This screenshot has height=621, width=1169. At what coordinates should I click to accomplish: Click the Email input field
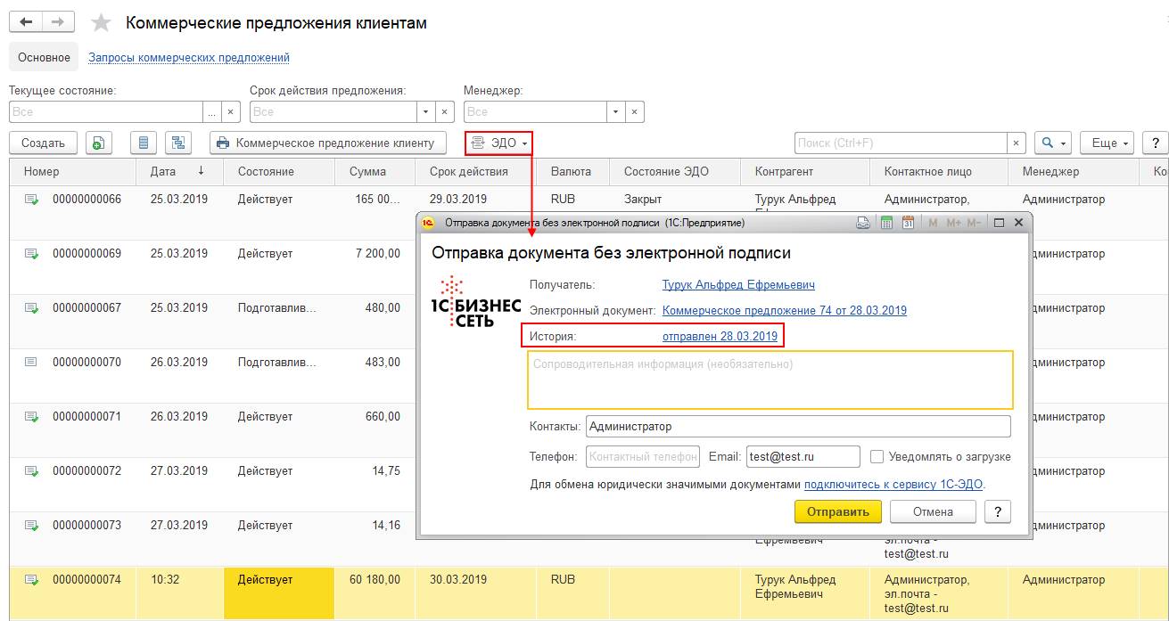[x=803, y=457]
